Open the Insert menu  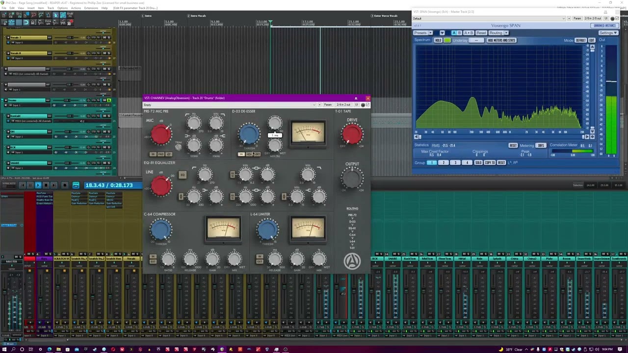click(31, 8)
